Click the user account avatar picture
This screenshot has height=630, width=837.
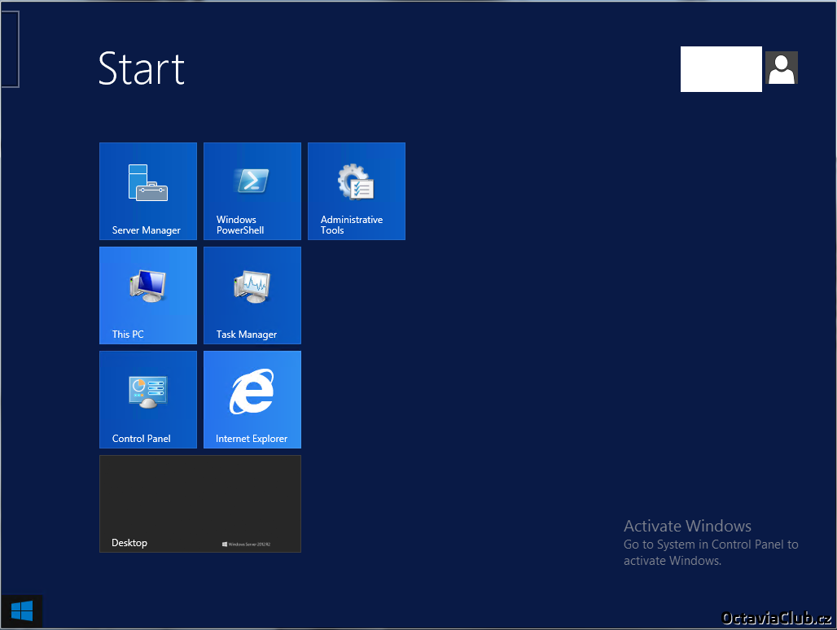tap(781, 68)
